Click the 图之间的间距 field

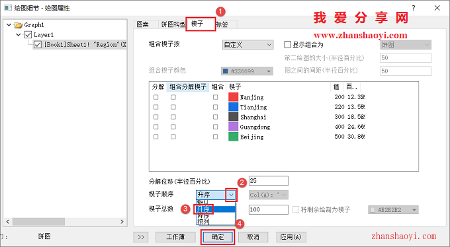click(x=406, y=71)
